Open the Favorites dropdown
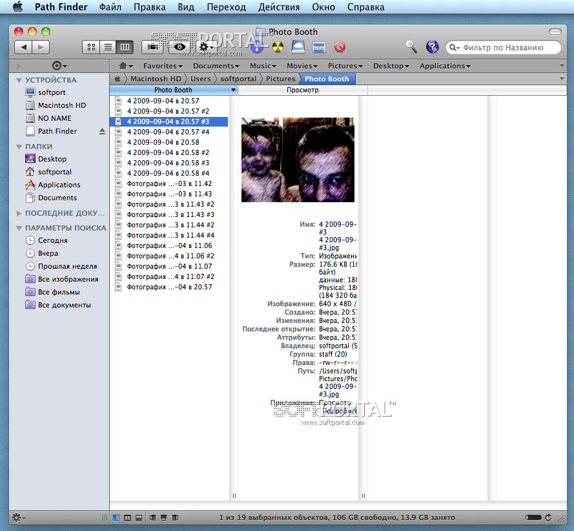The image size is (574, 531). pyautogui.click(x=163, y=66)
